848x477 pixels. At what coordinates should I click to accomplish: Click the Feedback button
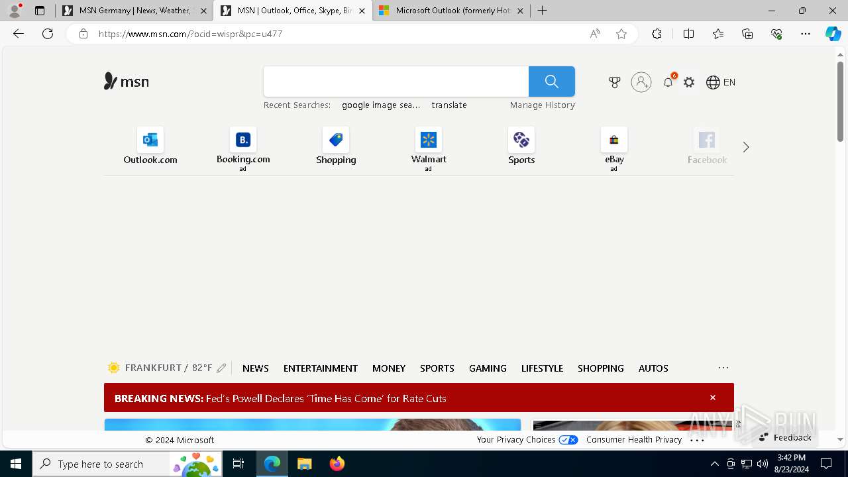tap(786, 437)
